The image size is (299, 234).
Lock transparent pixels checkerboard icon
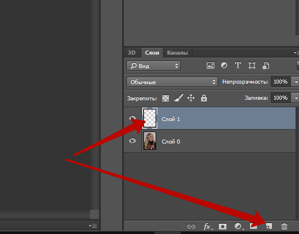[165, 98]
